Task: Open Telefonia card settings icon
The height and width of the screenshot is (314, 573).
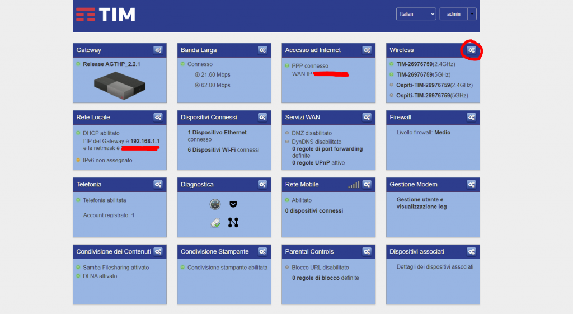Action: pos(158,185)
